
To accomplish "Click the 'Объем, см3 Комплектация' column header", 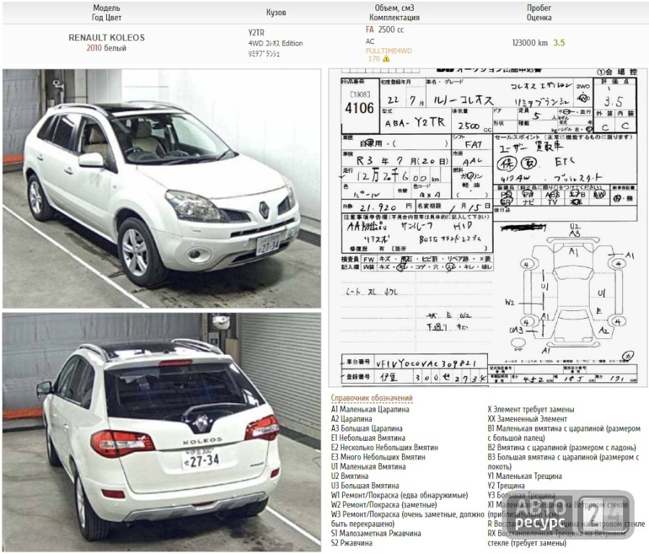I will tap(394, 13).
